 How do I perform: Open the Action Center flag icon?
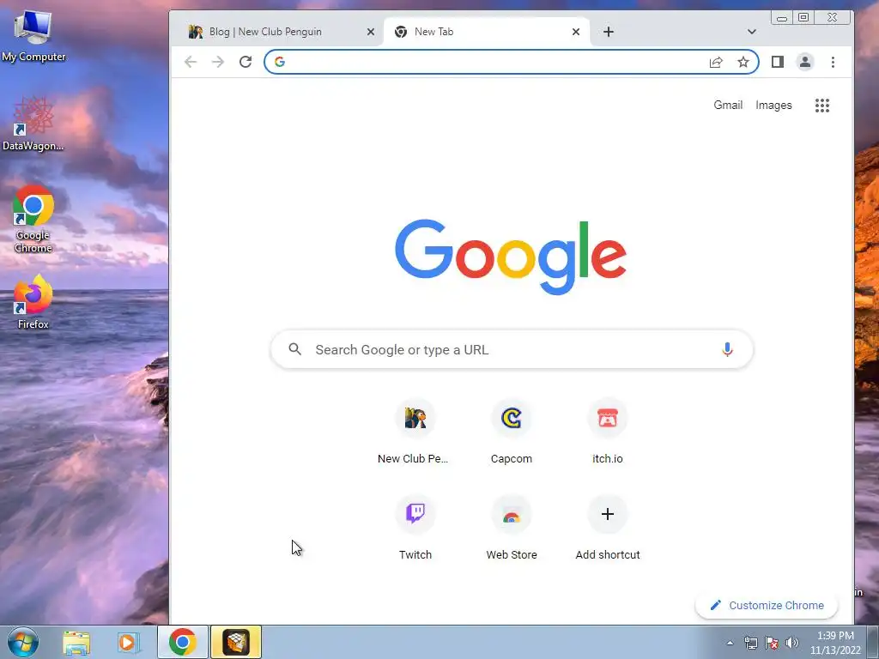(772, 643)
